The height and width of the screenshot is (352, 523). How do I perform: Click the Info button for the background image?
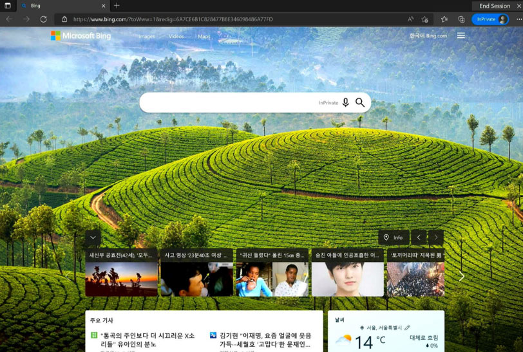tap(394, 237)
